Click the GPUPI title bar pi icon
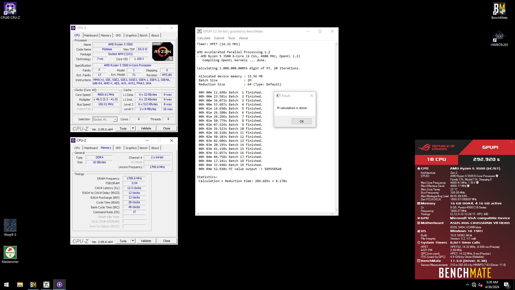The width and height of the screenshot is (515, 290). click(x=200, y=31)
